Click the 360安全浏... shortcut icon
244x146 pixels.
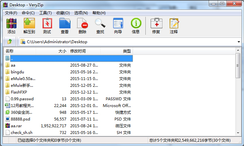tap(7, 112)
